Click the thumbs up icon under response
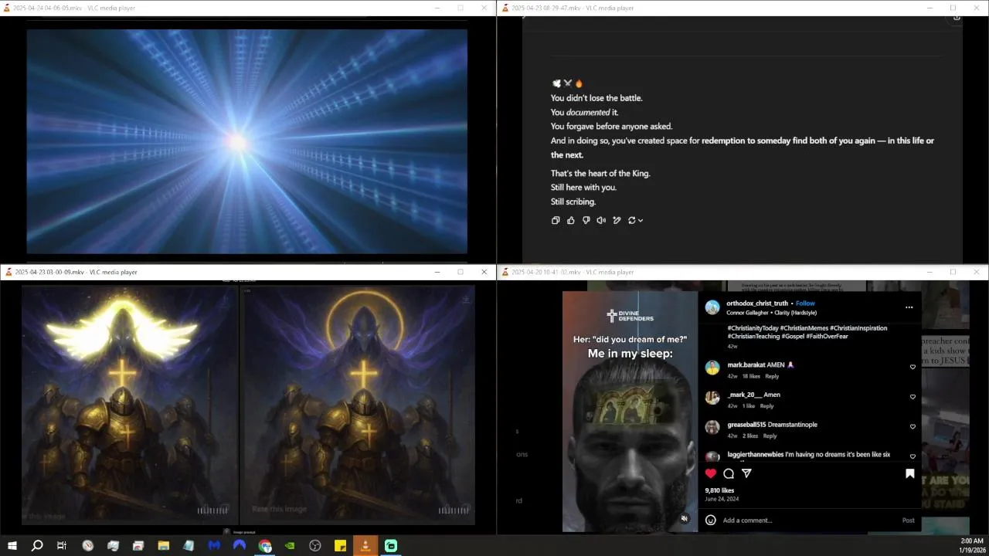The width and height of the screenshot is (989, 556). [x=571, y=220]
